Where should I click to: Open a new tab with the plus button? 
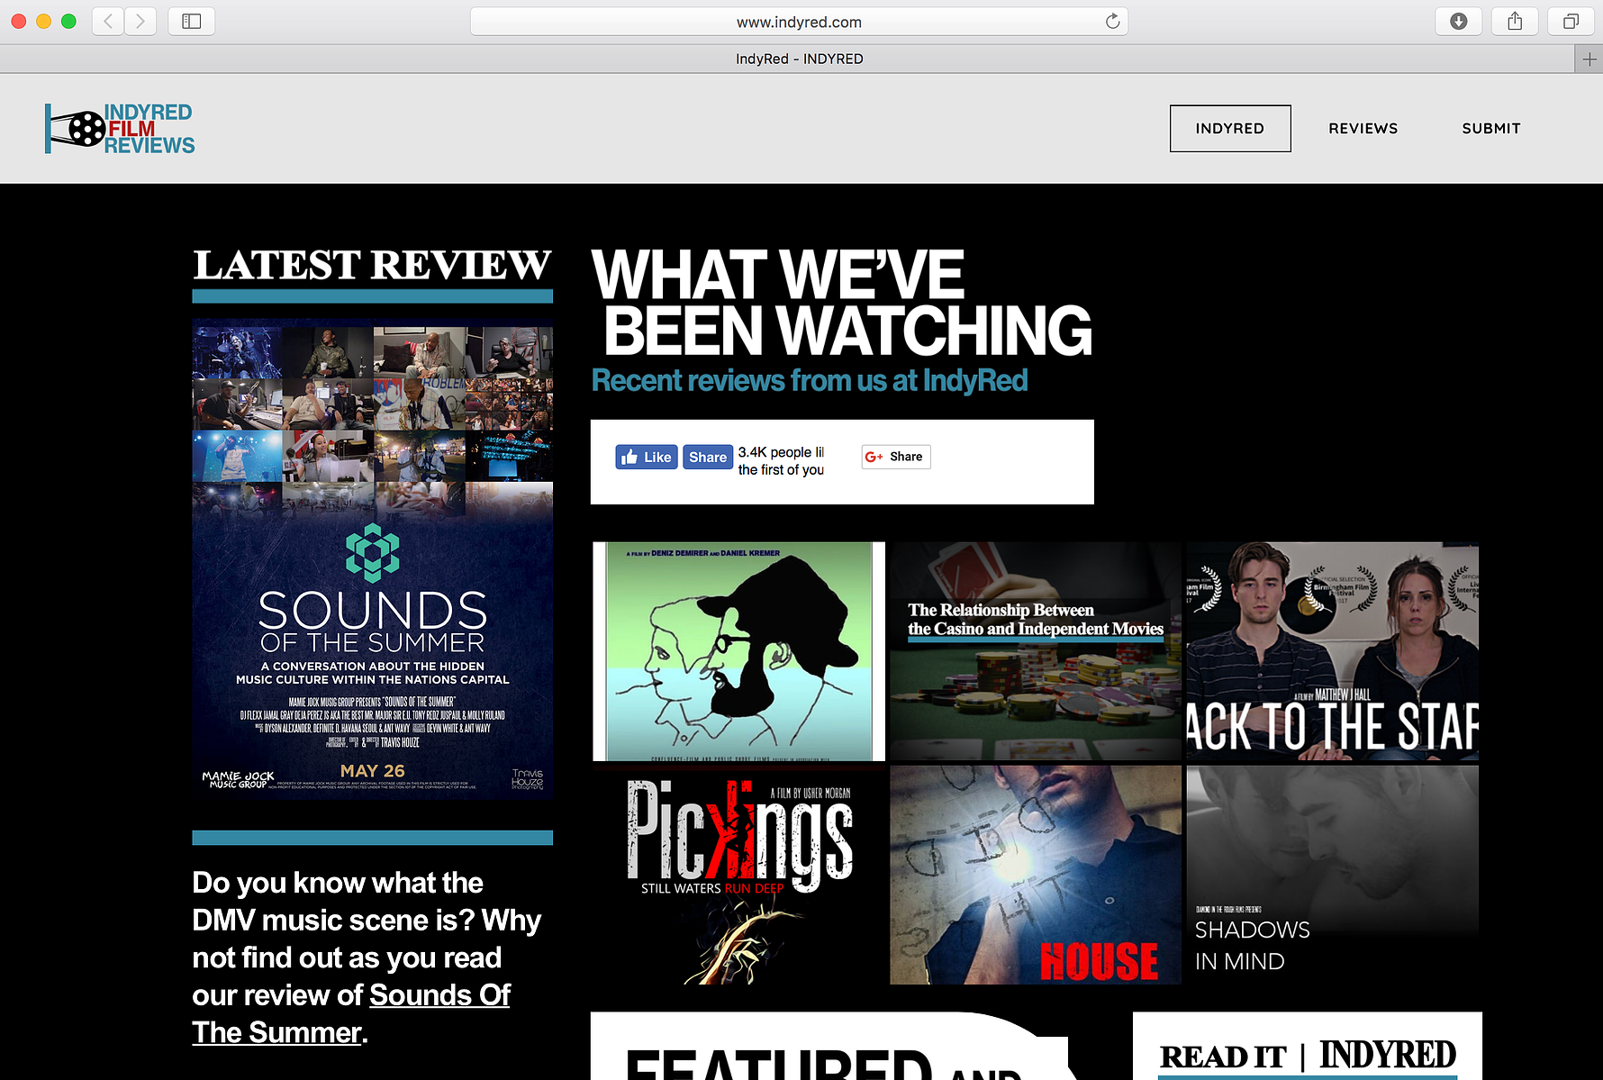[x=1589, y=59]
